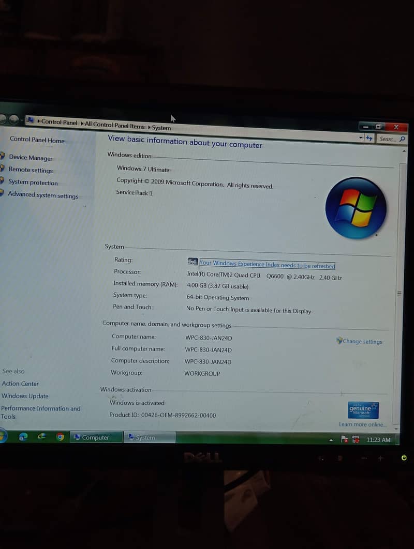Click the computer icon in the address bar
The image size is (414, 549).
click(31, 120)
